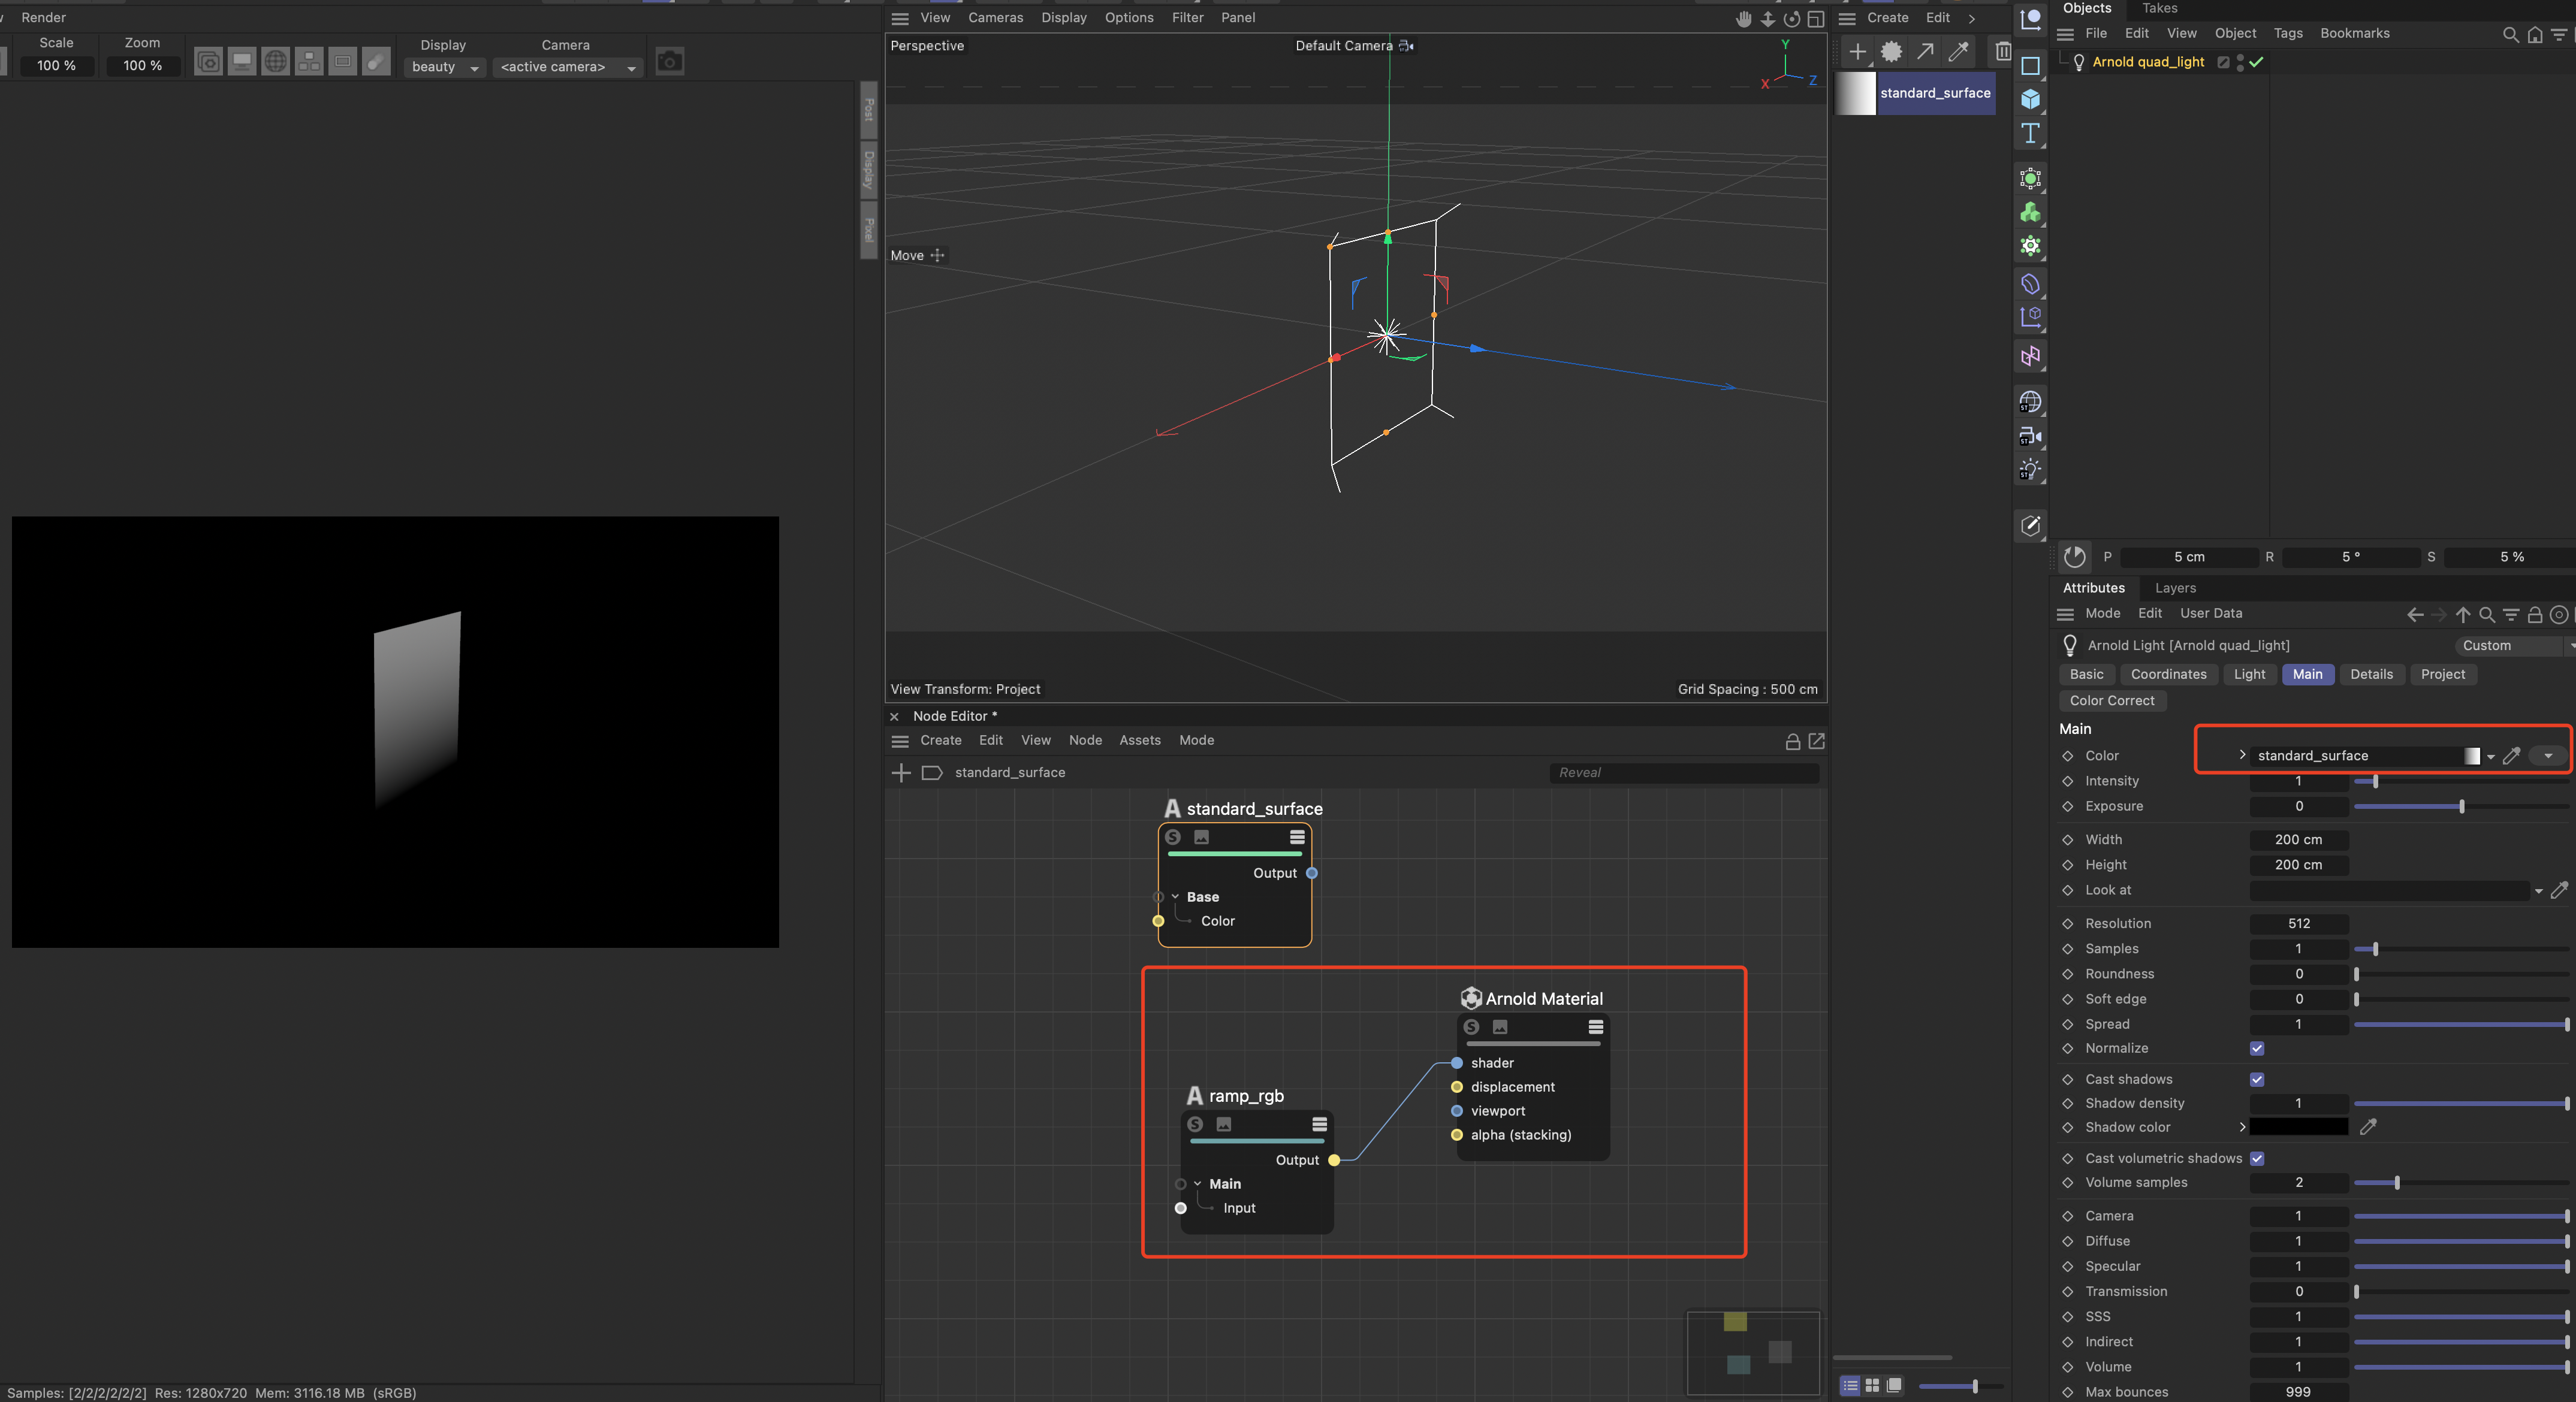Click the Arnold quad_light bulb icon

(x=2079, y=62)
